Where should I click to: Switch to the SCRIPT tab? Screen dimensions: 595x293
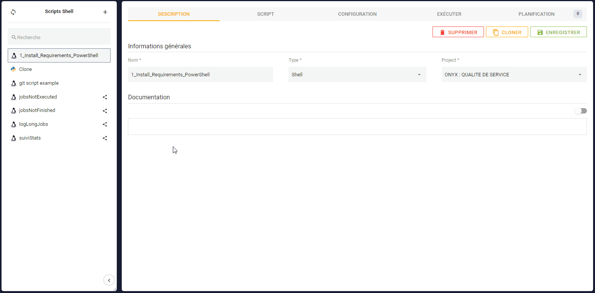pos(265,14)
